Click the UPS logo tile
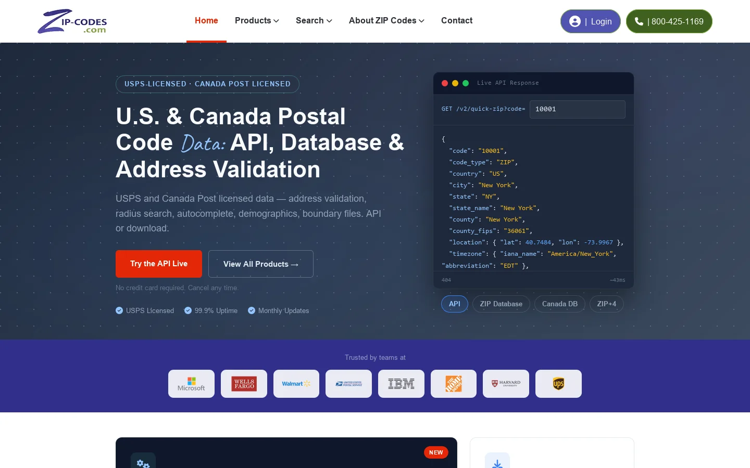 point(558,384)
